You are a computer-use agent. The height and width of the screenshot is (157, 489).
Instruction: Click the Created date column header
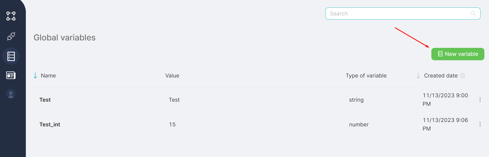point(441,76)
